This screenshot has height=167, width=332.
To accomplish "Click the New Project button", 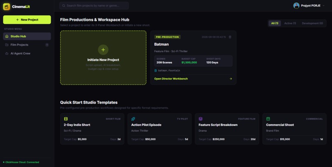I will click(27, 20).
